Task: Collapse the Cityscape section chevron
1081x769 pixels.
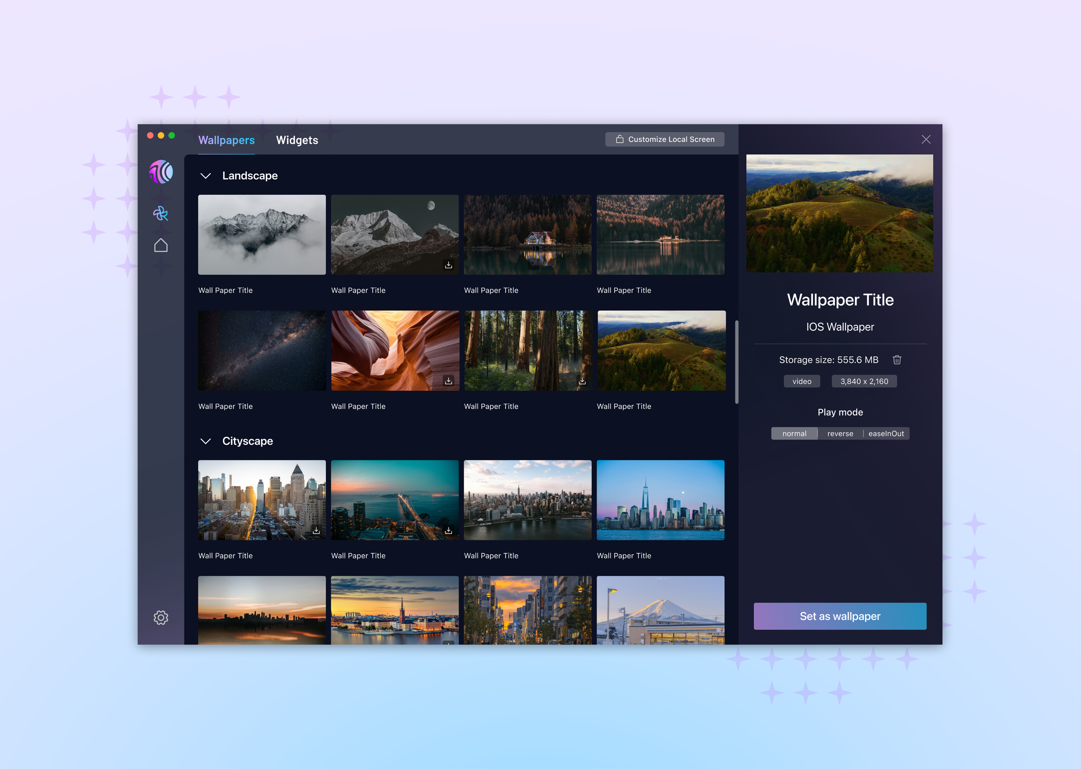Action: tap(205, 441)
